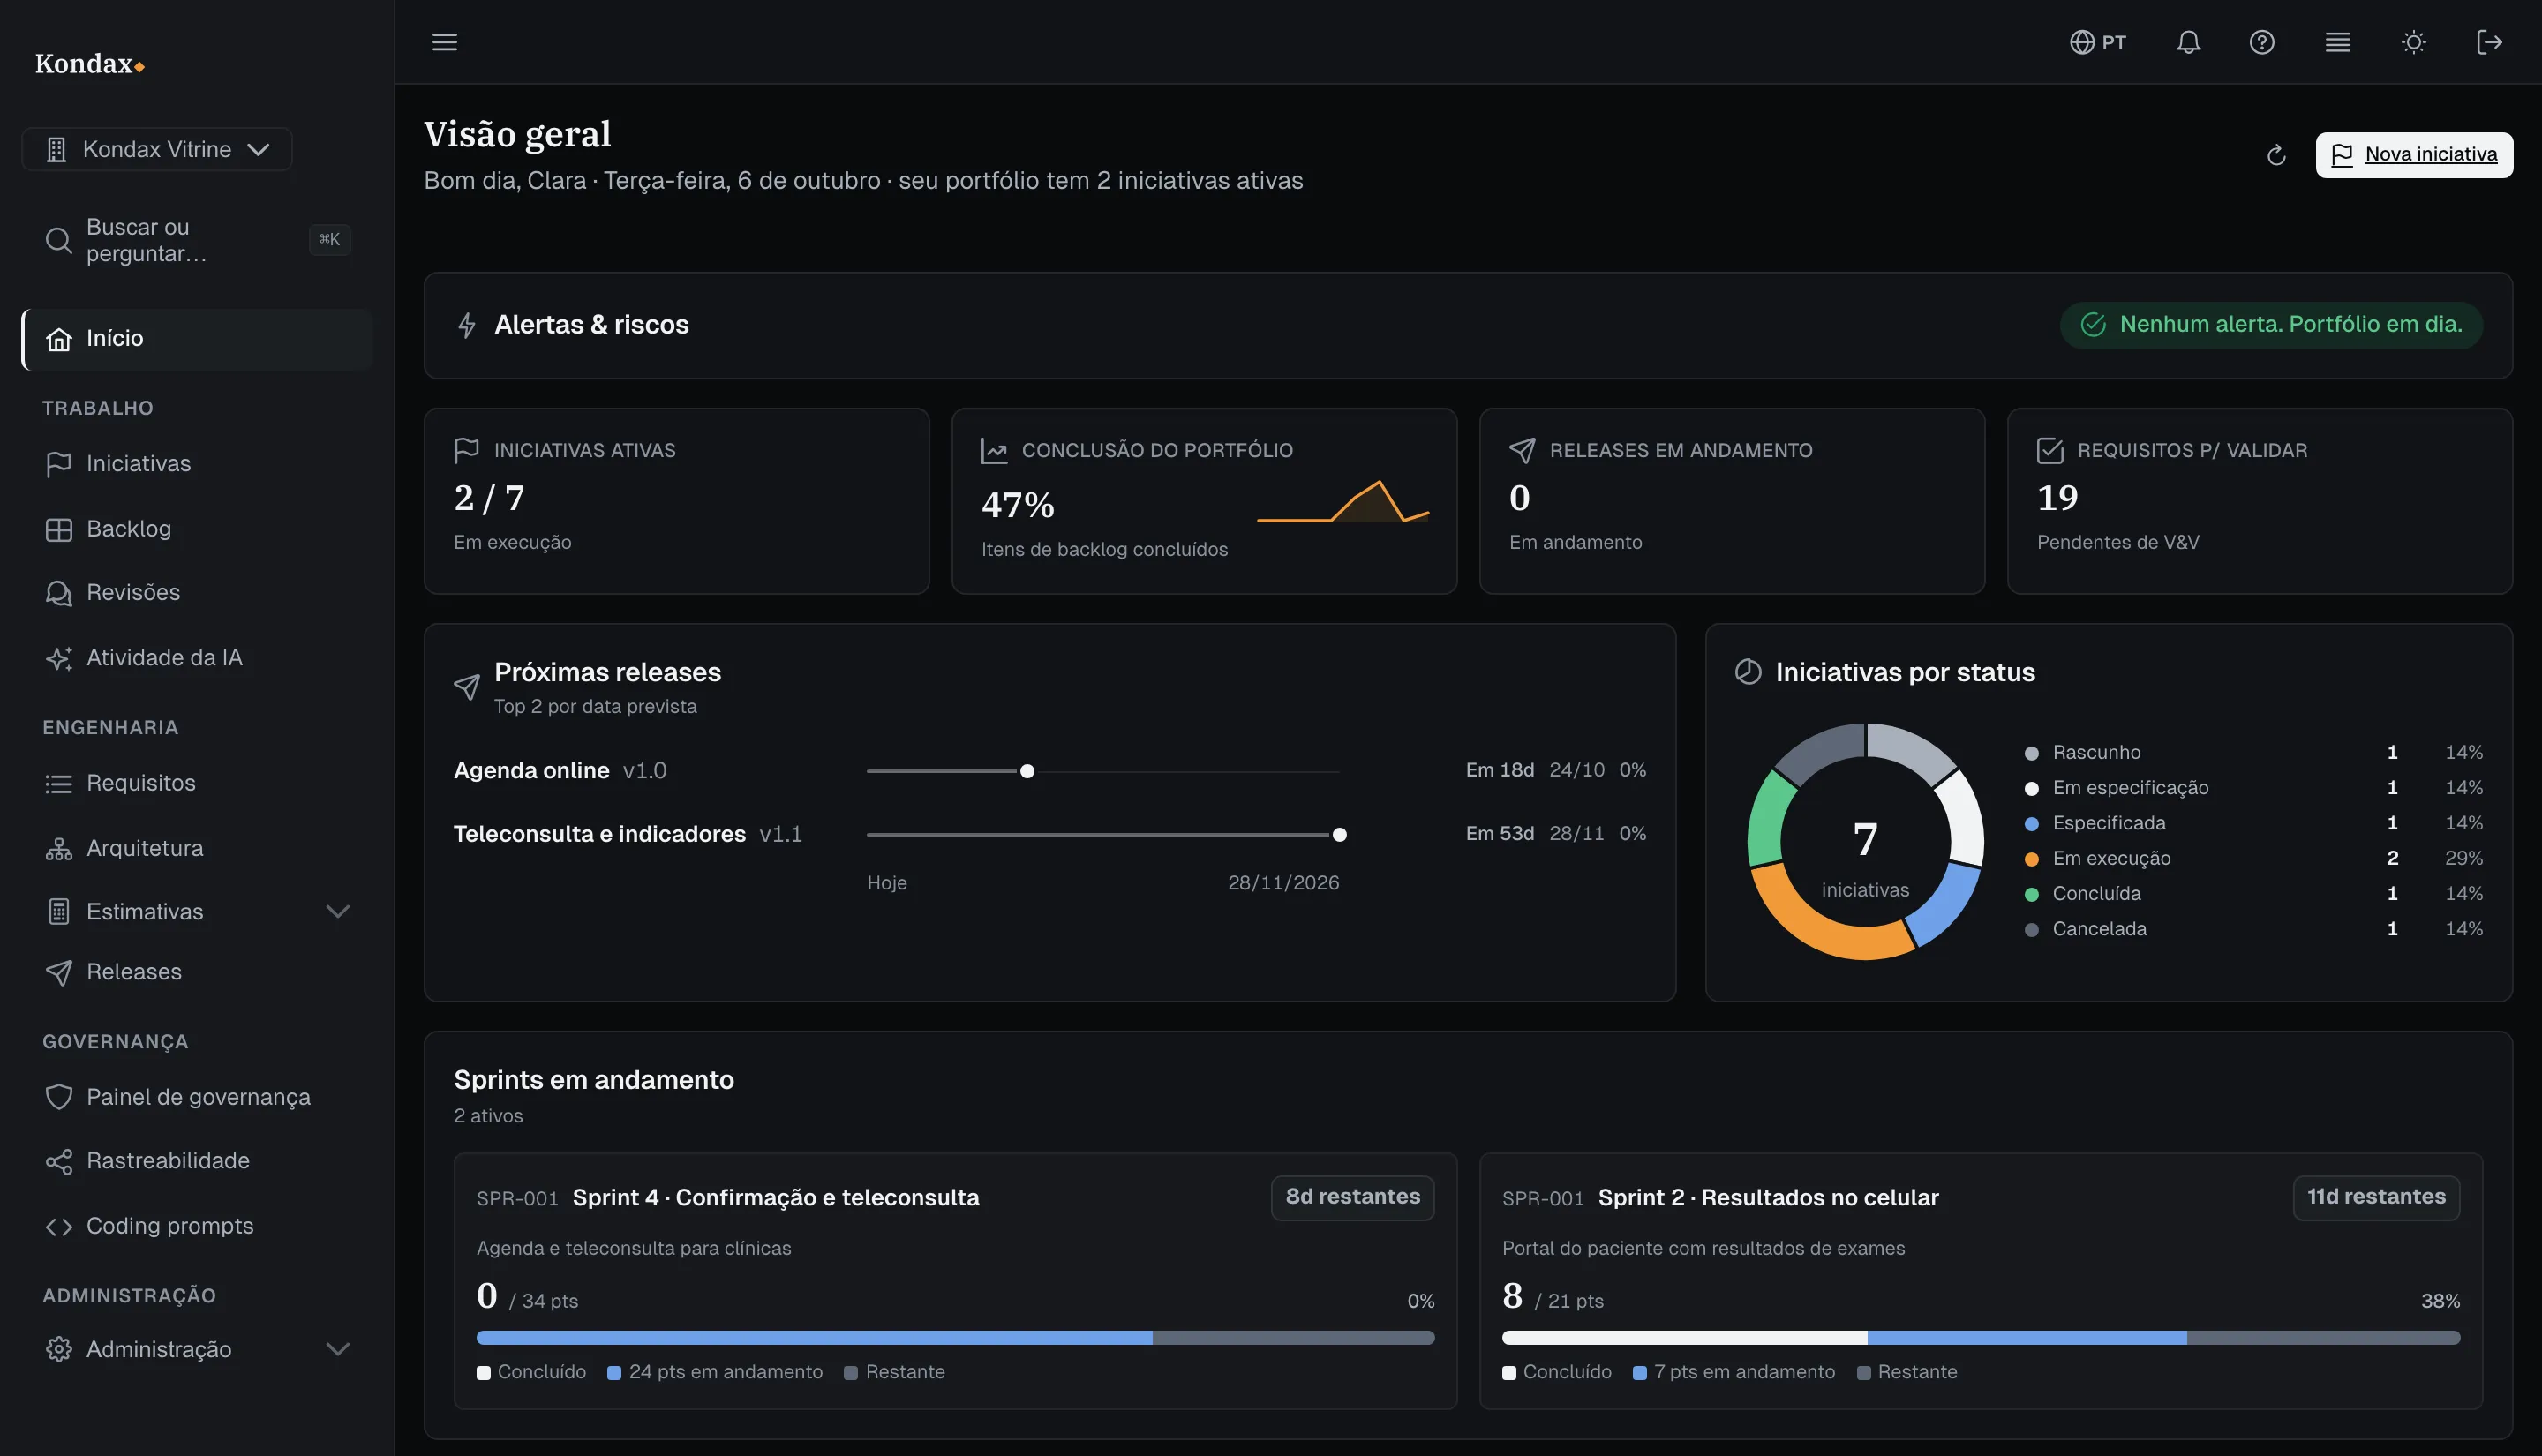Open Arquitetura in sidebar
The height and width of the screenshot is (1456, 2542).
(x=197, y=848)
